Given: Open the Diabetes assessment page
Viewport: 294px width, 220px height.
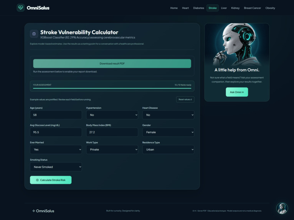Looking at the screenshot, I should [198, 8].
